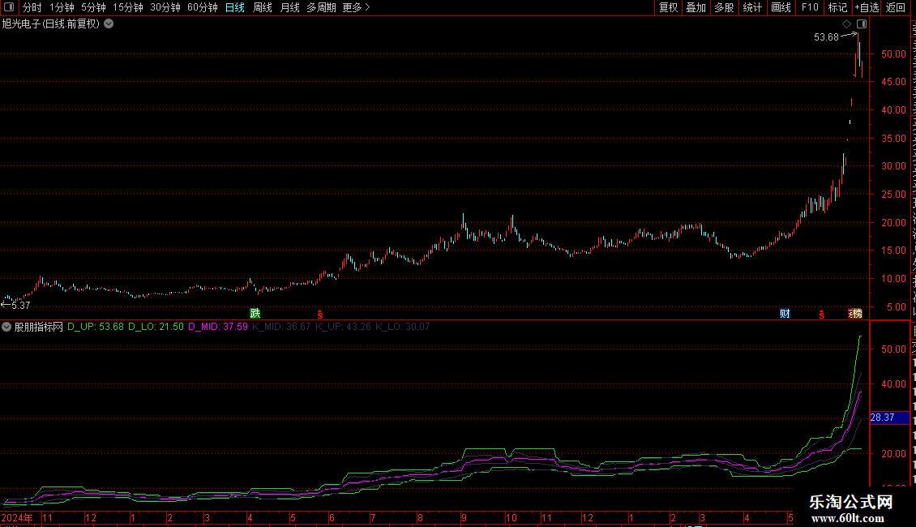Click the D_UP: 53.68 value
This screenshot has width=916, height=527.
(96, 327)
